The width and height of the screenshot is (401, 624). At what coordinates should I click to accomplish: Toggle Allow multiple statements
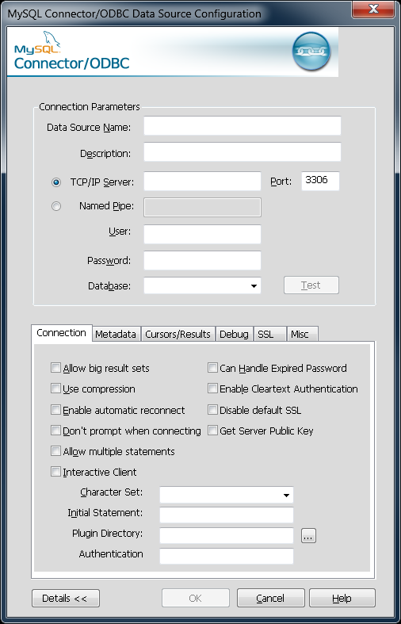pyautogui.click(x=55, y=451)
